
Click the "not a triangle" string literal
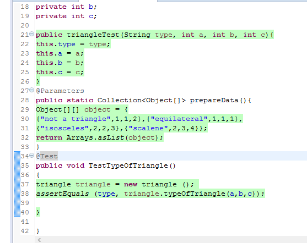click(x=76, y=119)
